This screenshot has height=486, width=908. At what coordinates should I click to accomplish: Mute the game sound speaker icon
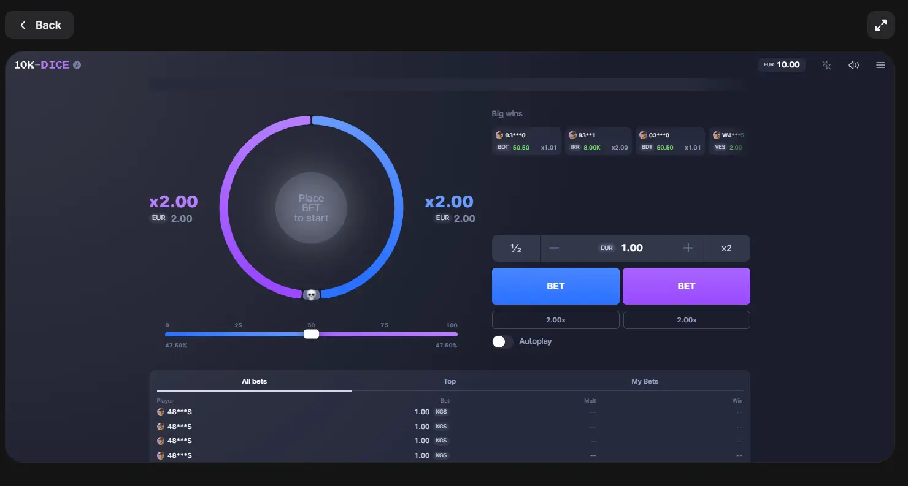pyautogui.click(x=853, y=65)
